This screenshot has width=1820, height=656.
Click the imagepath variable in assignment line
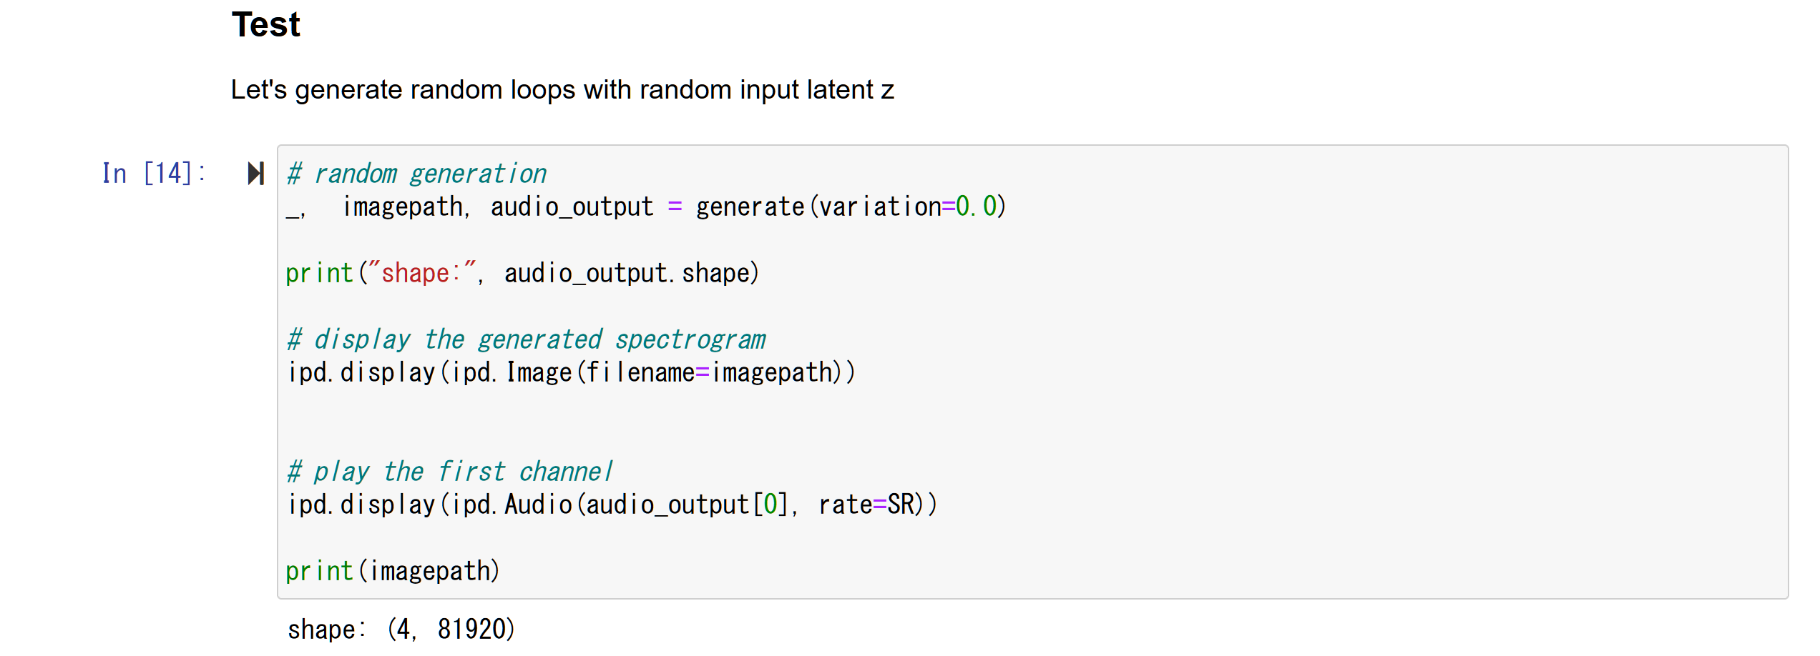click(403, 207)
